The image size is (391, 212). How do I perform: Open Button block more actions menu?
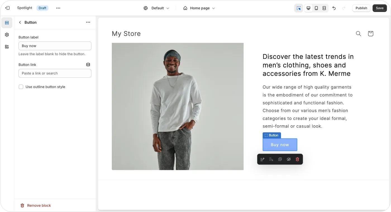click(x=88, y=22)
